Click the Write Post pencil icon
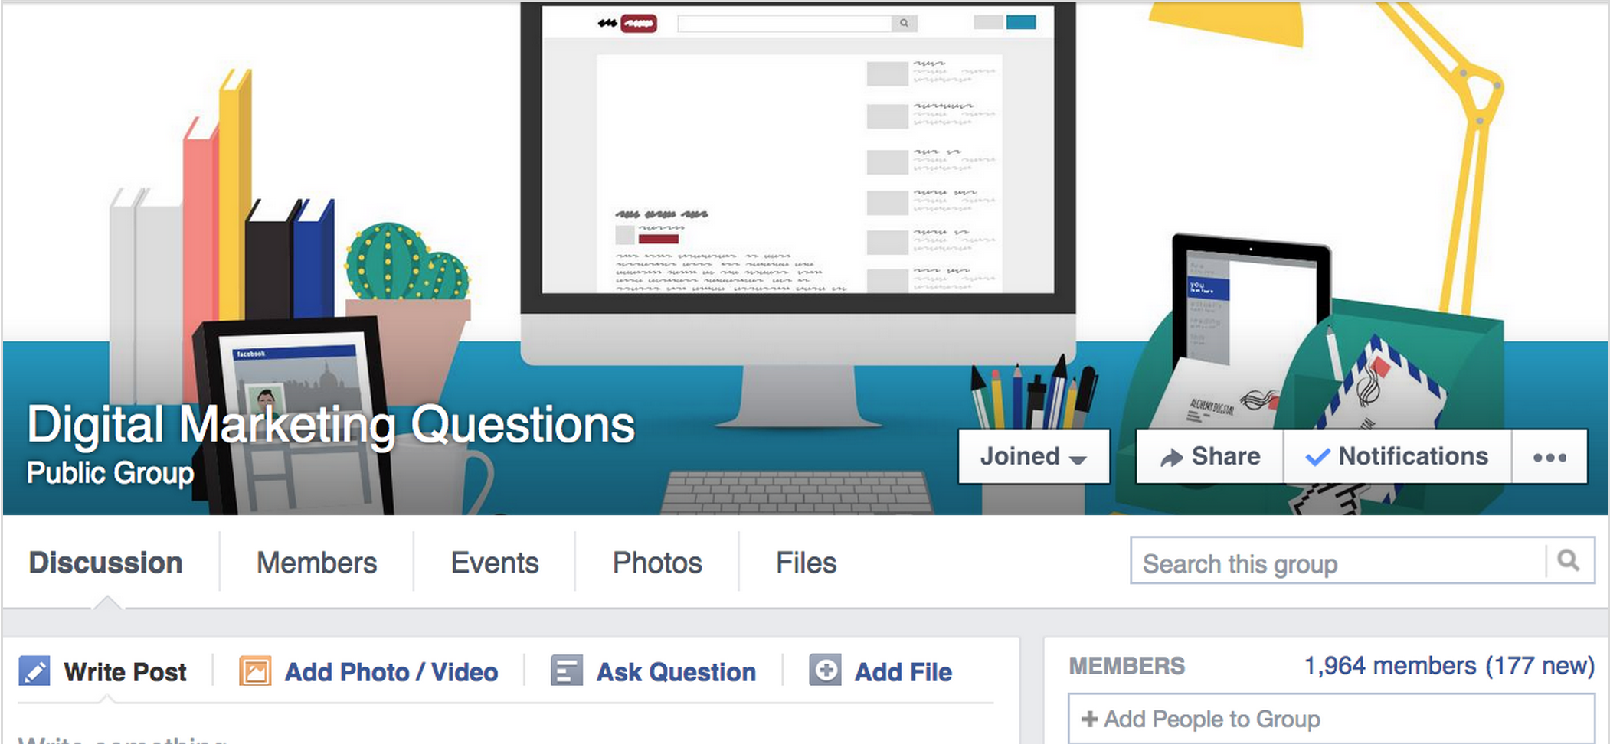 (34, 671)
